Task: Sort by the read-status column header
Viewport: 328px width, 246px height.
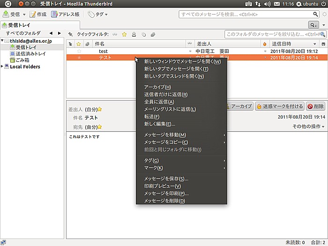Action: point(190,44)
